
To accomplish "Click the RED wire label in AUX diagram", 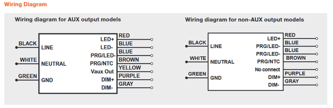I will point(124,35).
